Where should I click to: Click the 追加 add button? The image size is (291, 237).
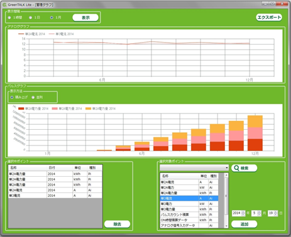coord(244,224)
